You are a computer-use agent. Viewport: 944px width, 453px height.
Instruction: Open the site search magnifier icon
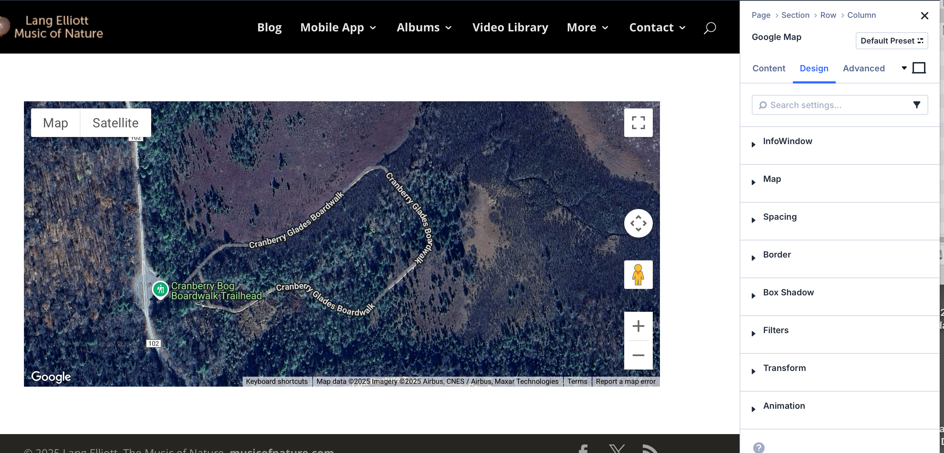point(710,27)
